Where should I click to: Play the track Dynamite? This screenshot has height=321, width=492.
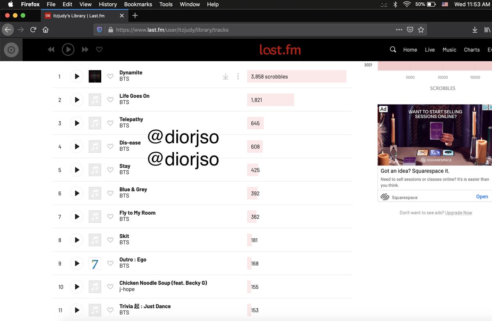(x=77, y=76)
